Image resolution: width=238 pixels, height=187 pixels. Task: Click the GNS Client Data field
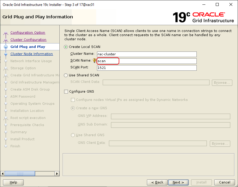pyautogui.click(x=158, y=144)
